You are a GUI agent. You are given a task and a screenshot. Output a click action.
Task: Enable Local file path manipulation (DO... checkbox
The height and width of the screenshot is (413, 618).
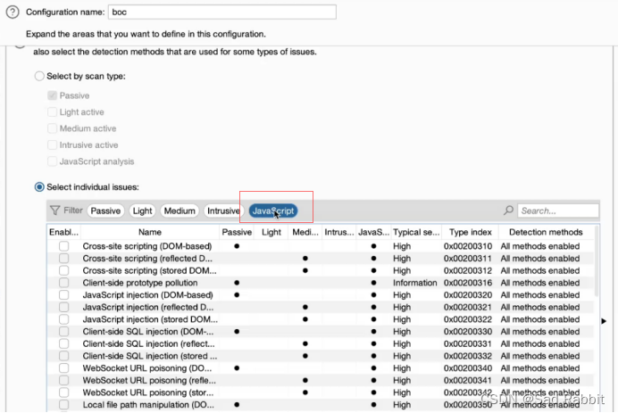(x=63, y=405)
